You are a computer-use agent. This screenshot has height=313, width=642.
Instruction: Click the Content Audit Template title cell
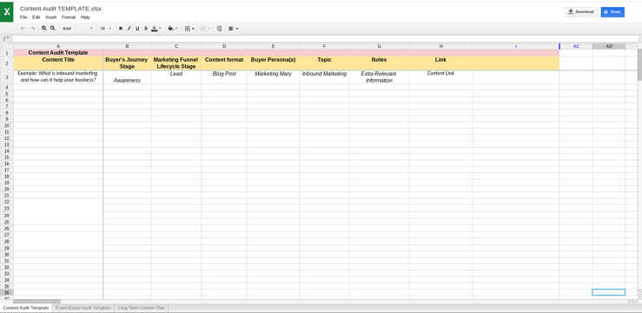(x=58, y=53)
